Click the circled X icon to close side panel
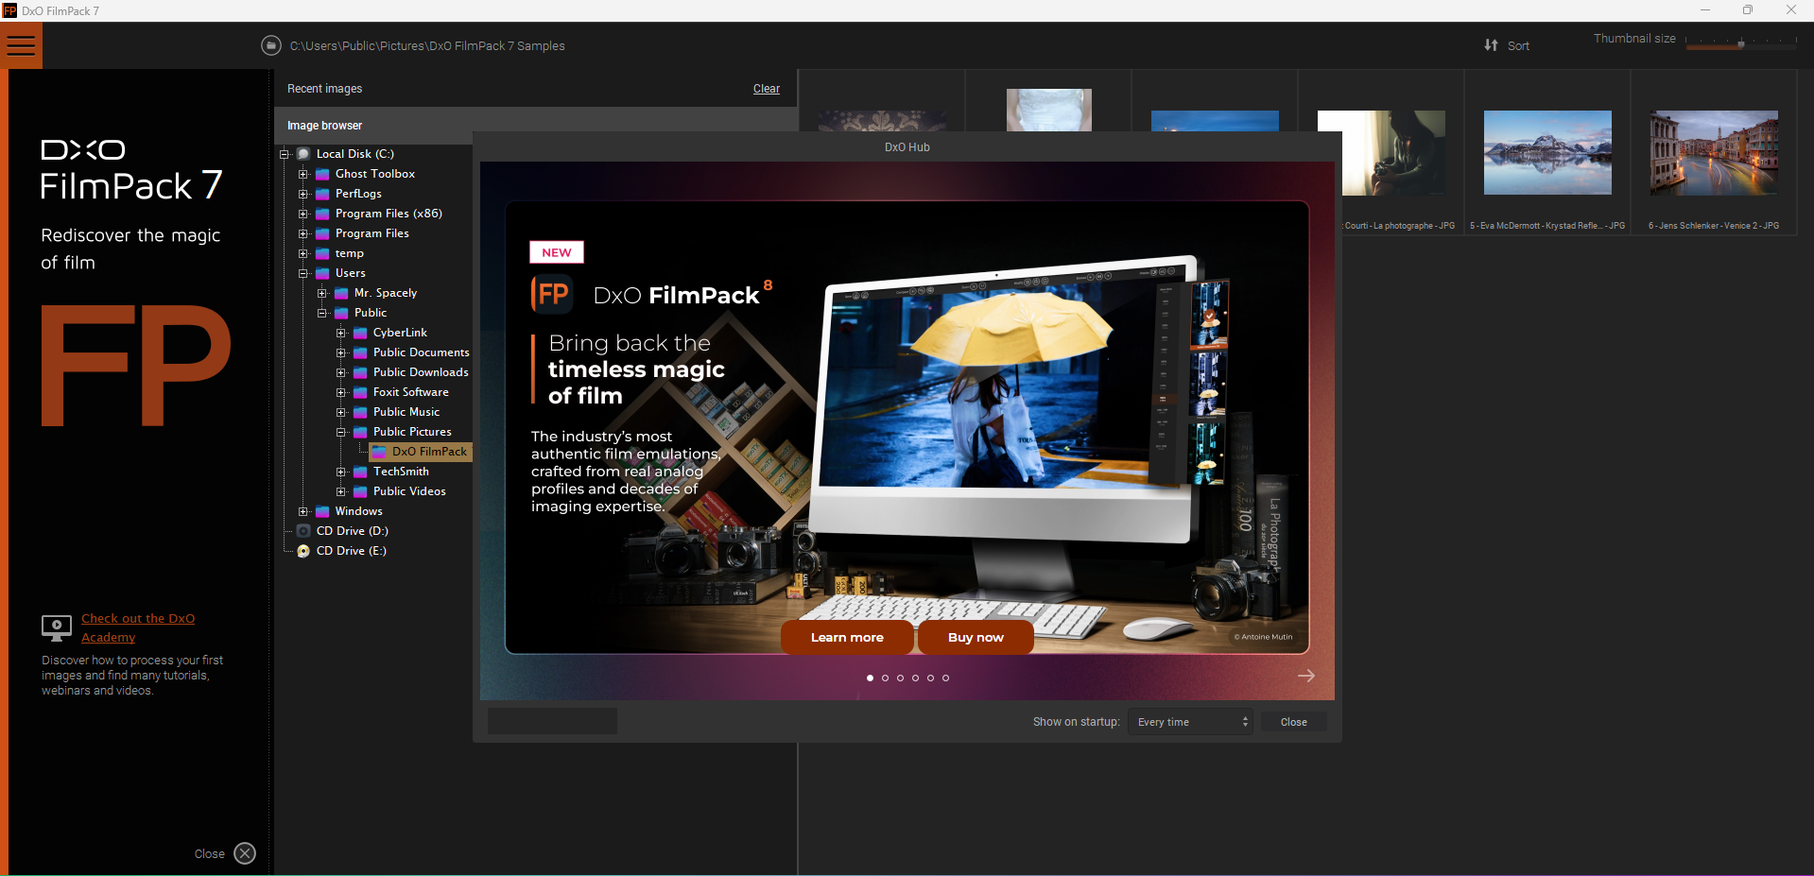Image resolution: width=1814 pixels, height=876 pixels. [245, 853]
